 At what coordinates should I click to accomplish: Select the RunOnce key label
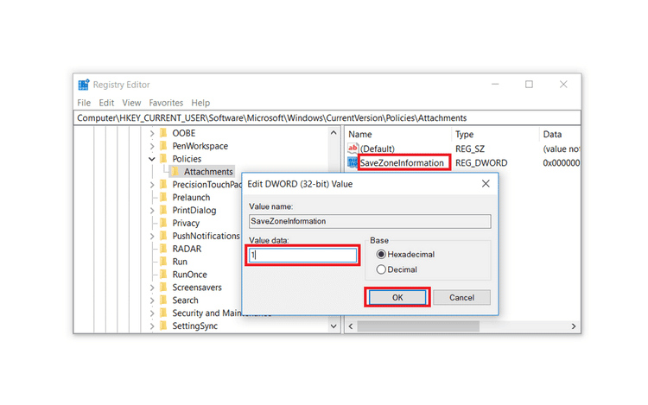click(190, 275)
